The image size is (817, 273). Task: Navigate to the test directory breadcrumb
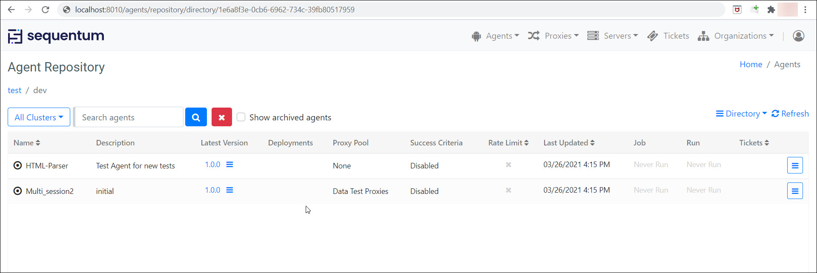click(x=14, y=90)
